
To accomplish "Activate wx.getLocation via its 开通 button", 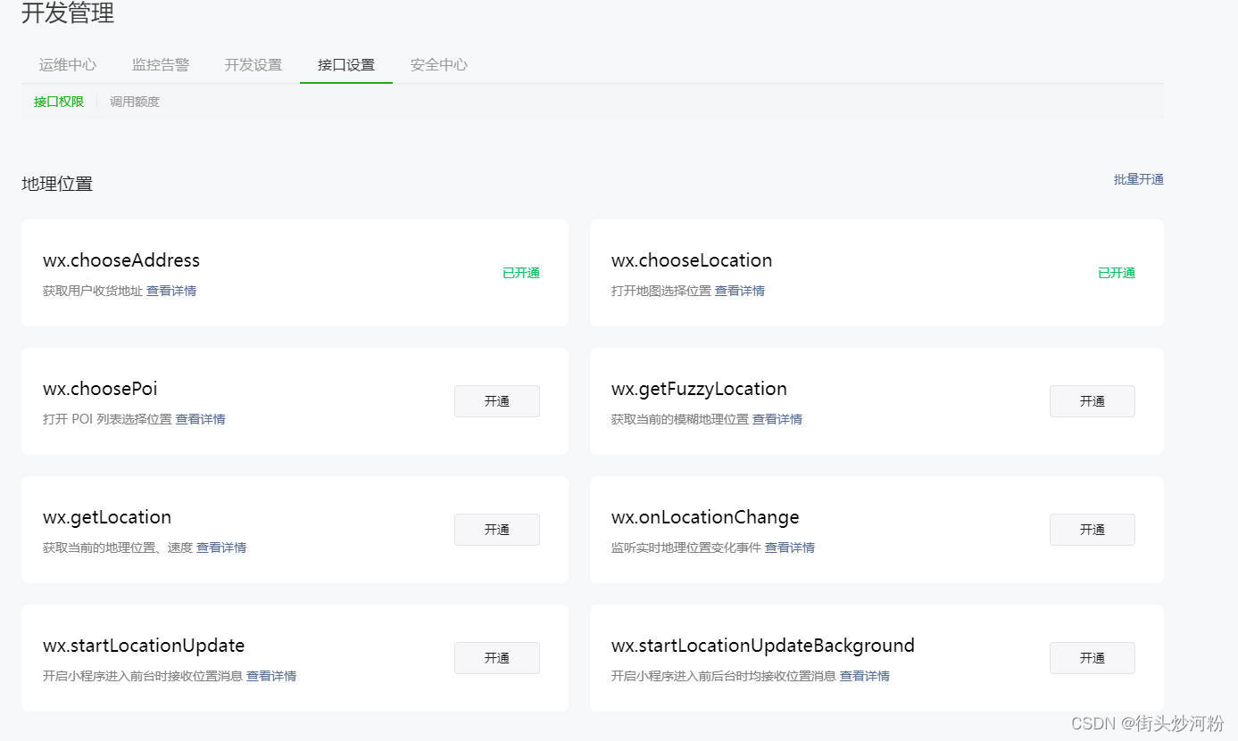I will 497,530.
